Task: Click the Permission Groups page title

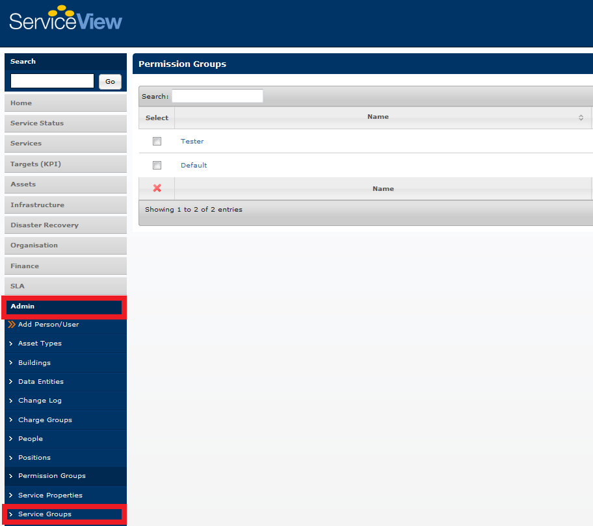Action: click(x=182, y=64)
